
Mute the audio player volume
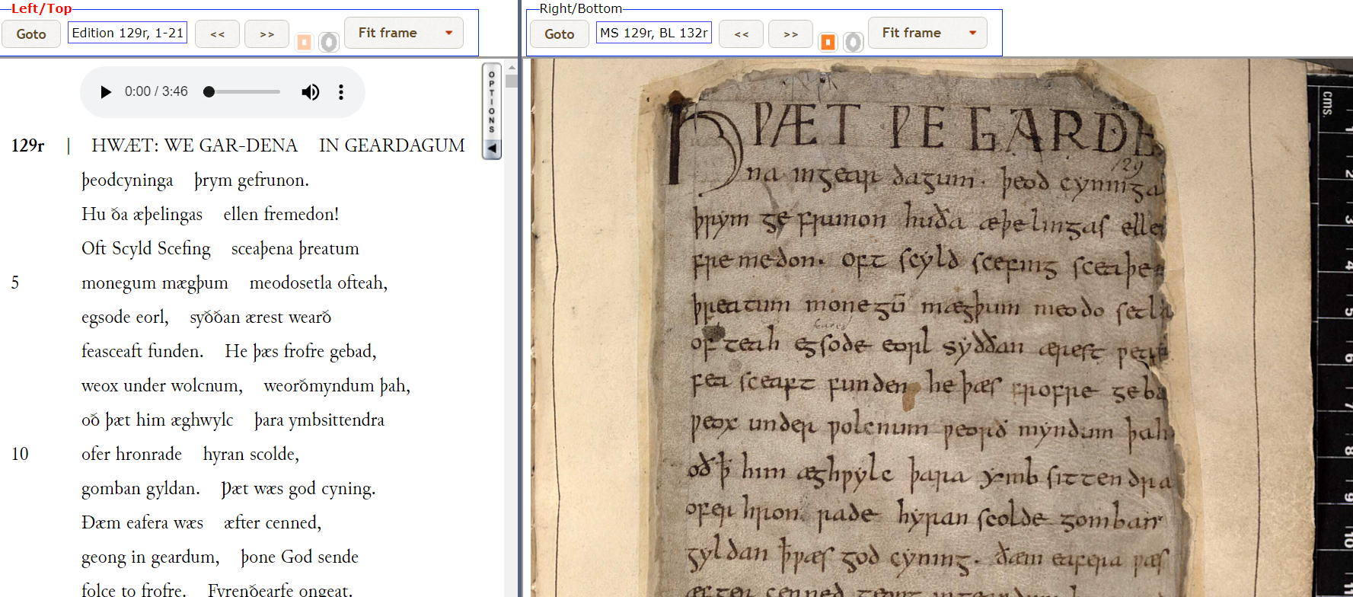(x=310, y=92)
